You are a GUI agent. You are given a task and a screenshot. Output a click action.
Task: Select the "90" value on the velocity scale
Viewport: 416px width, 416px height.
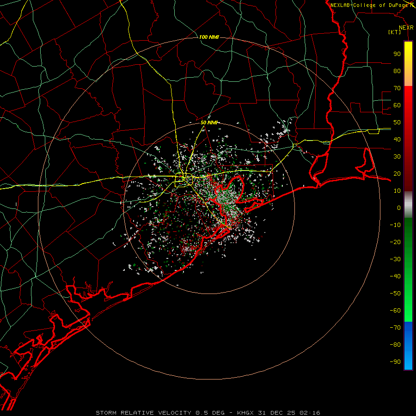[x=397, y=54]
